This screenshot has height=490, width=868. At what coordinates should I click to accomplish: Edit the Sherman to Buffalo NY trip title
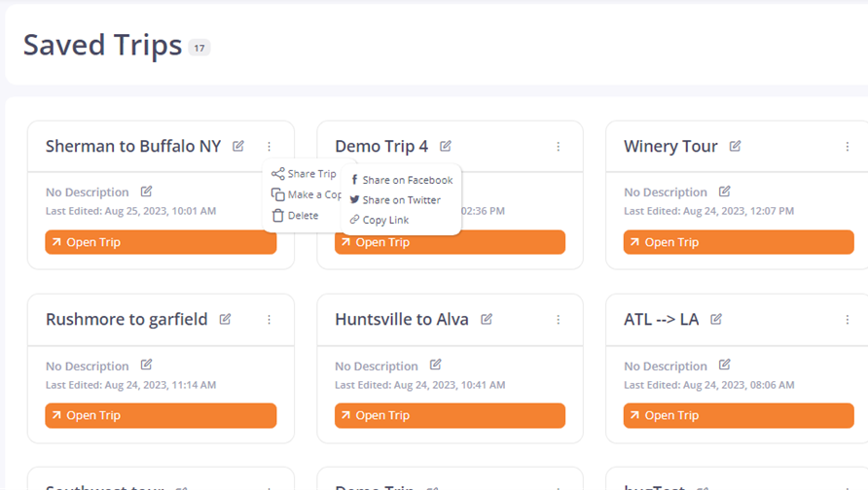pyautogui.click(x=238, y=146)
